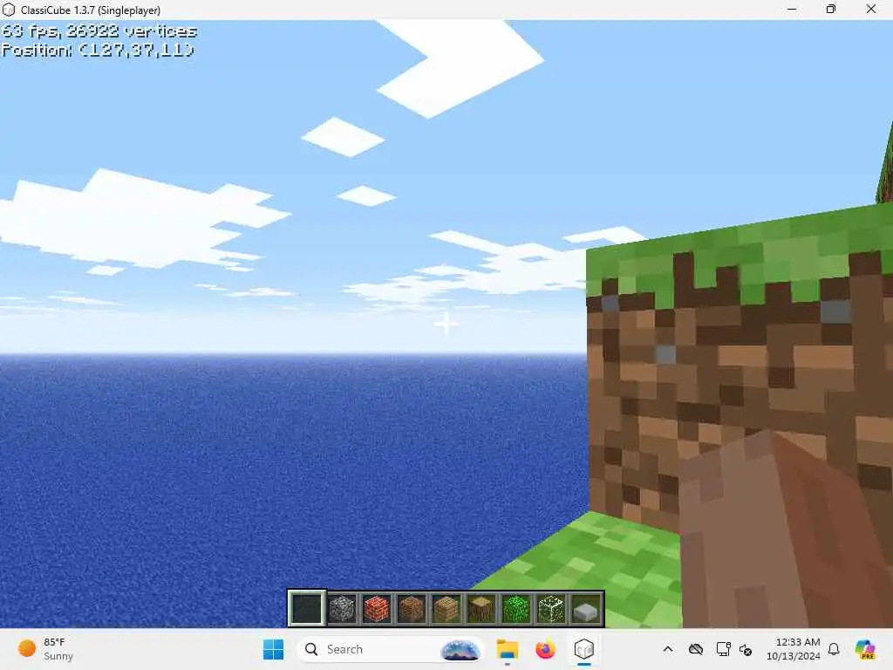
Task: Click the taskbar Search box
Action: pyautogui.click(x=390, y=649)
